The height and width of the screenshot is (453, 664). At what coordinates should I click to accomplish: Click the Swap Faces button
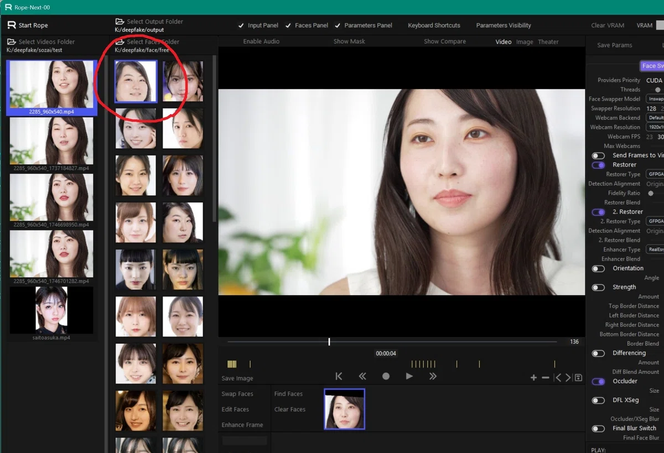coord(237,394)
